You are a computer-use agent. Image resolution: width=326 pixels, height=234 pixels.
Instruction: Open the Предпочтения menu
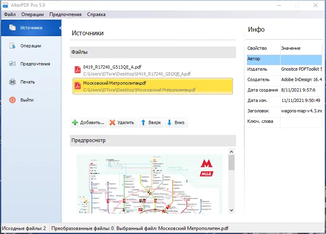pyautogui.click(x=65, y=14)
